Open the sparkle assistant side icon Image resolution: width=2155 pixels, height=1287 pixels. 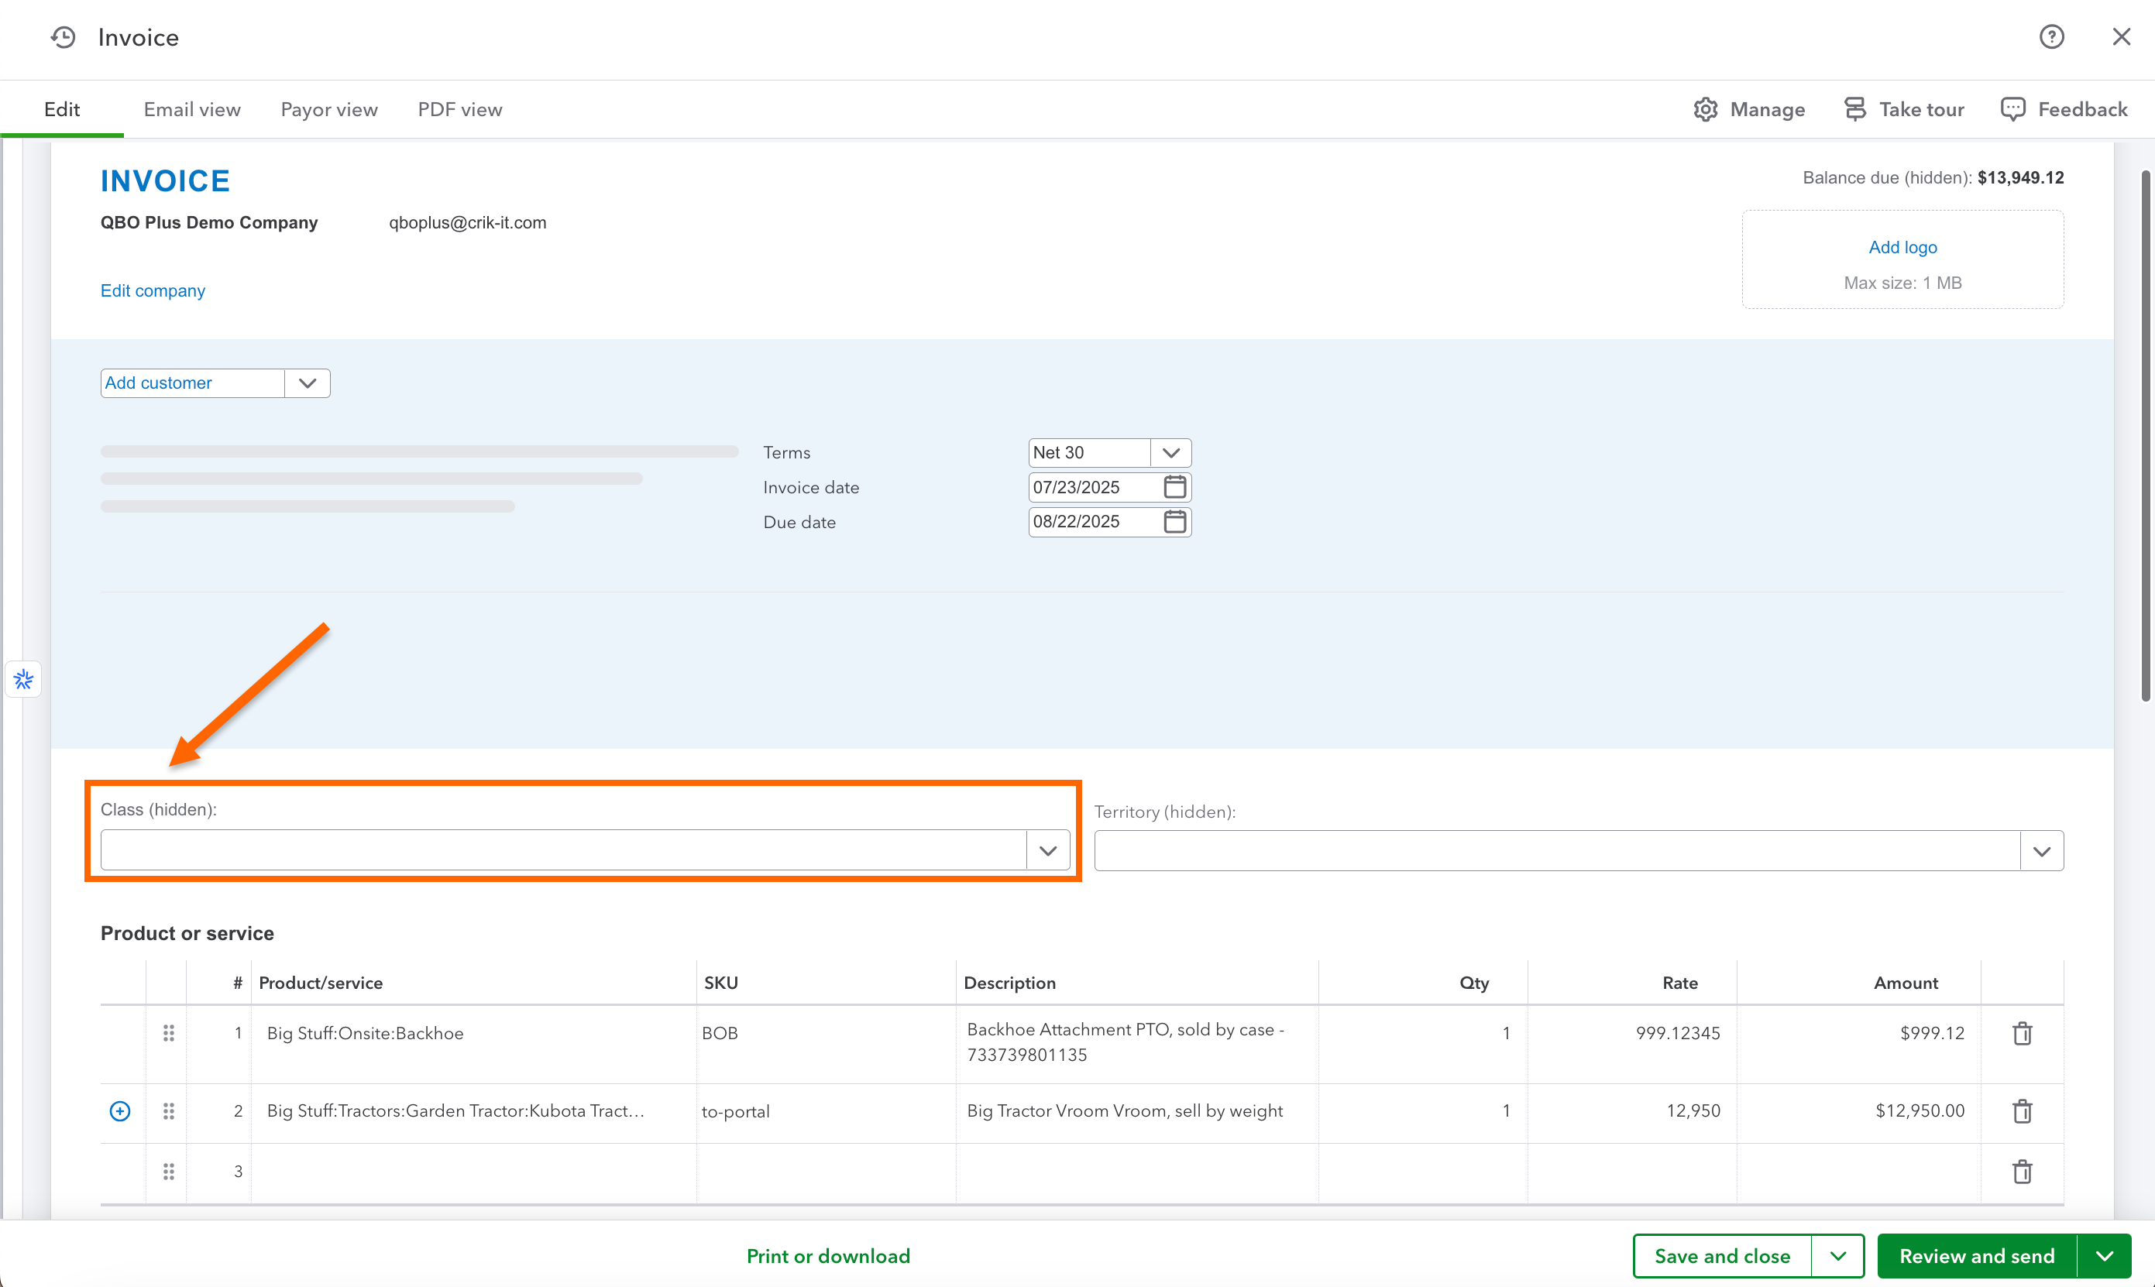pyautogui.click(x=23, y=679)
